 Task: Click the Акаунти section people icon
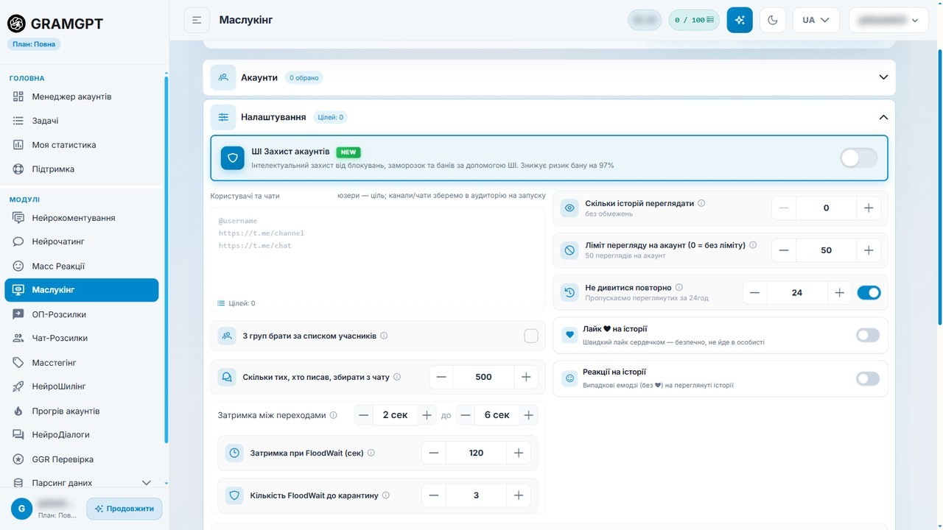(223, 77)
